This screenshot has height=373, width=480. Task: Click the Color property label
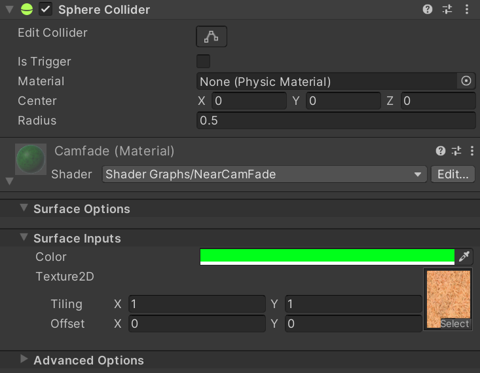click(x=51, y=257)
